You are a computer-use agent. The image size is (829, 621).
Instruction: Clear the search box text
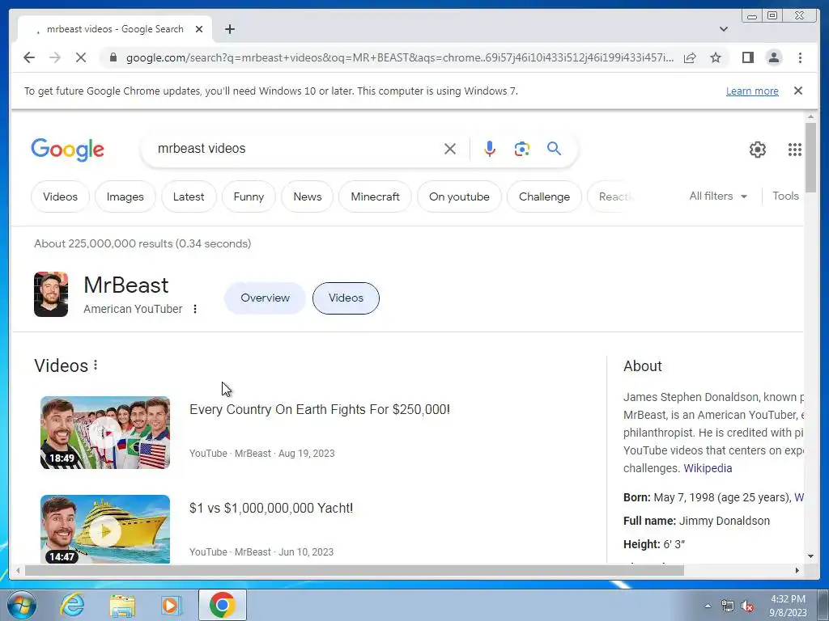point(450,149)
